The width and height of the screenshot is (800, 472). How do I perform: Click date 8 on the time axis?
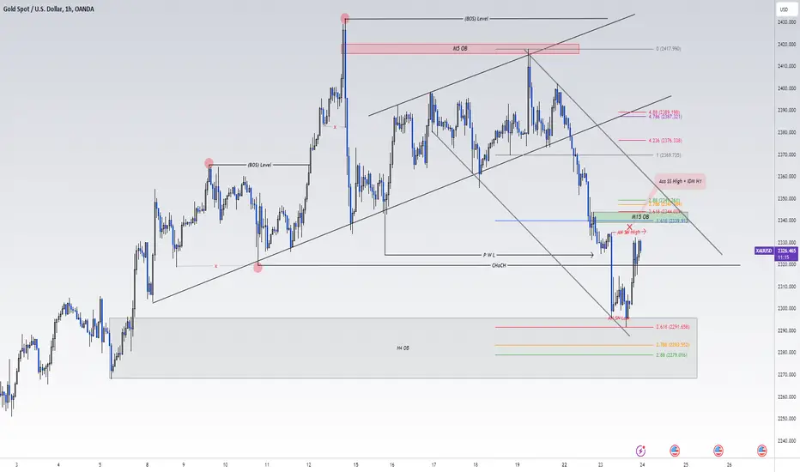tap(147, 465)
